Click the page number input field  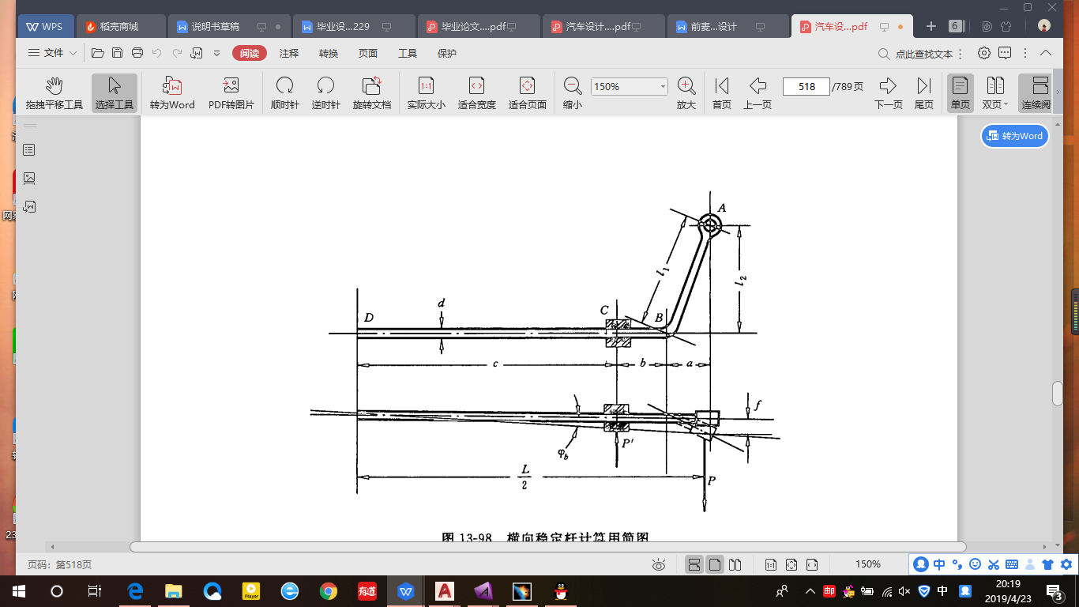pyautogui.click(x=806, y=87)
